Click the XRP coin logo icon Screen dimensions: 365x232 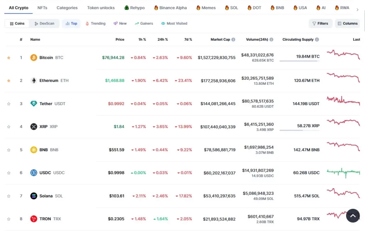point(34,127)
